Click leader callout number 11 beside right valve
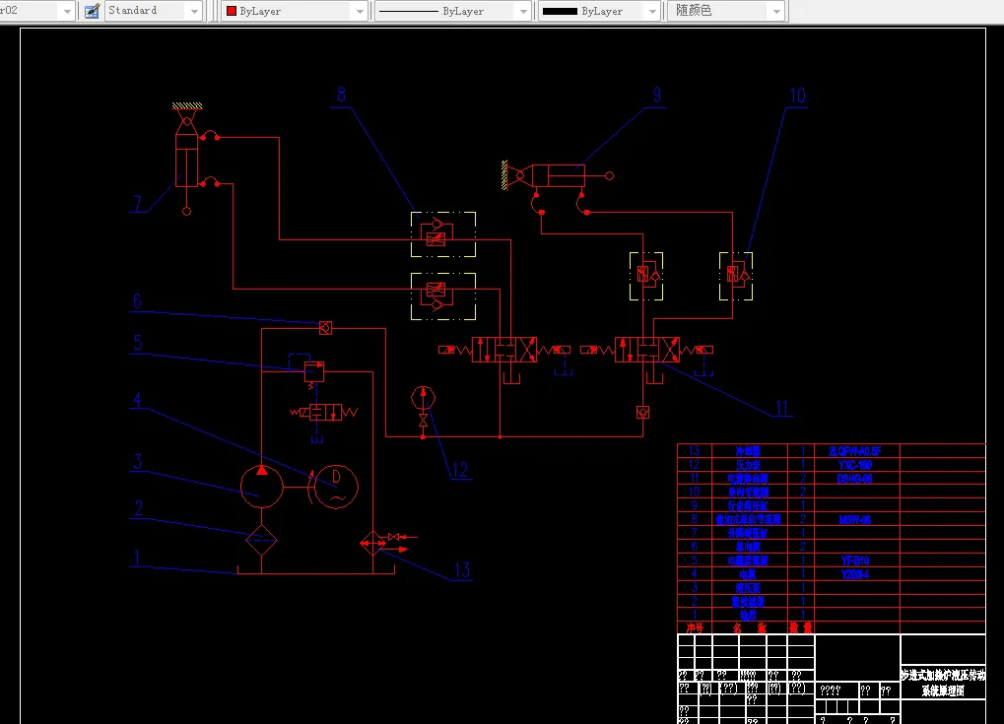Screen dimensions: 1004x724 click(x=781, y=408)
